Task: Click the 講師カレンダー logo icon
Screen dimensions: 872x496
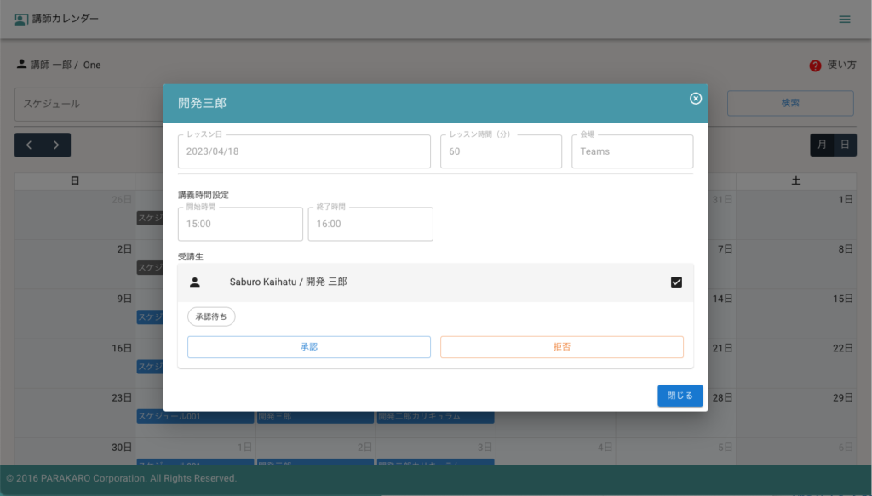Action: pos(21,19)
